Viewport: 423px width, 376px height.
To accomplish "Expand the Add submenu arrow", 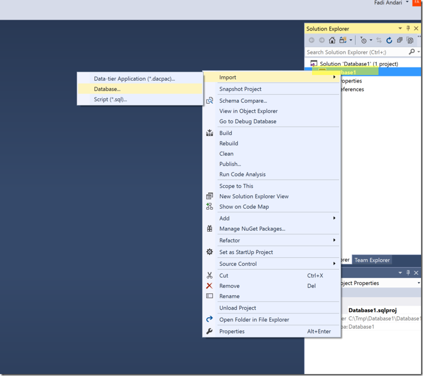I will (334, 218).
